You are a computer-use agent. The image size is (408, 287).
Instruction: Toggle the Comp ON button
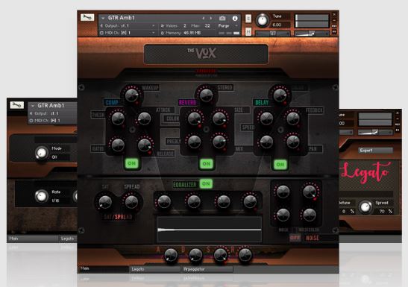132,163
